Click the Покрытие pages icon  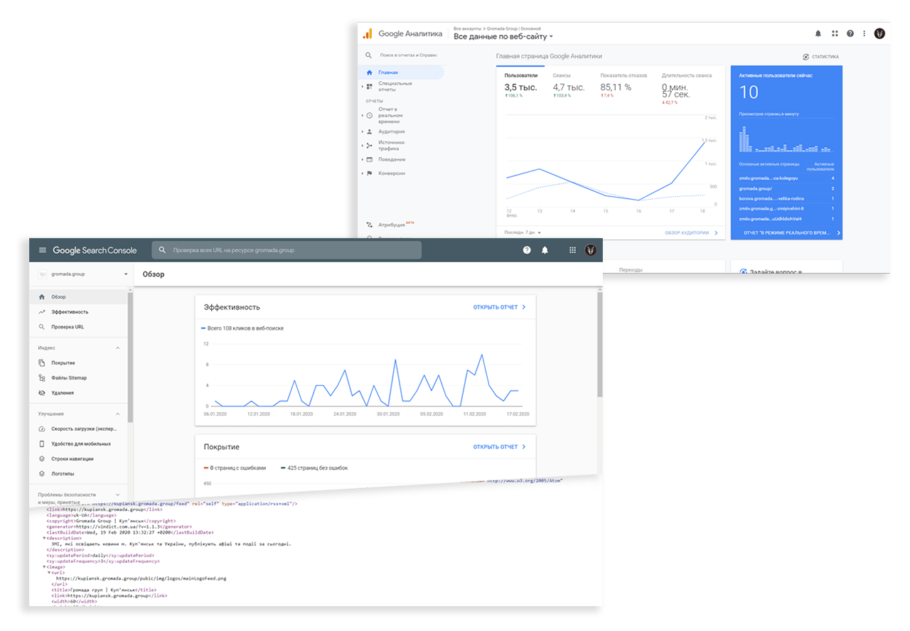42,363
